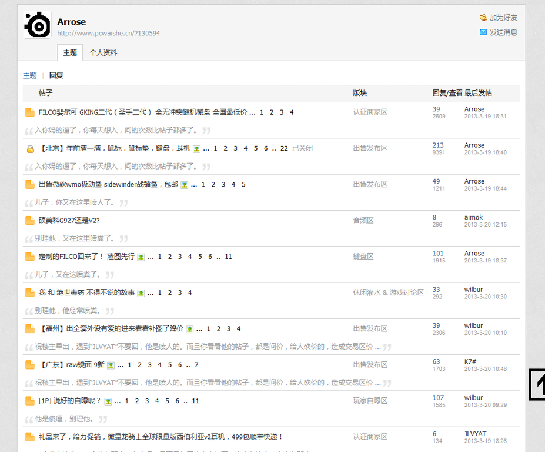Click image attachment icon on 我和绝世毒药 thread
This screenshot has height=452, width=545.
[x=141, y=293]
